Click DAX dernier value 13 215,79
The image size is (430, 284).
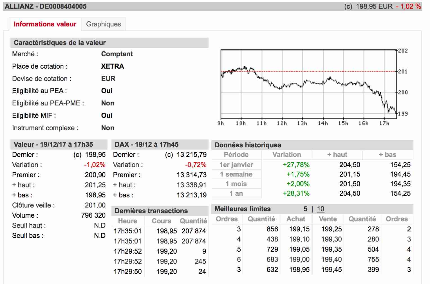pyautogui.click(x=192, y=155)
